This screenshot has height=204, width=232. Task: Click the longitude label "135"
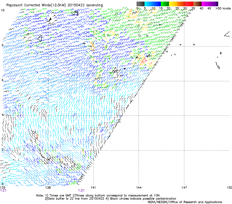point(3,188)
